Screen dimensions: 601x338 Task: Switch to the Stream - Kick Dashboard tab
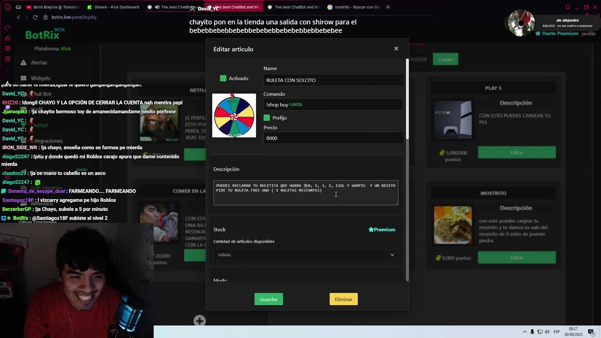[113, 7]
